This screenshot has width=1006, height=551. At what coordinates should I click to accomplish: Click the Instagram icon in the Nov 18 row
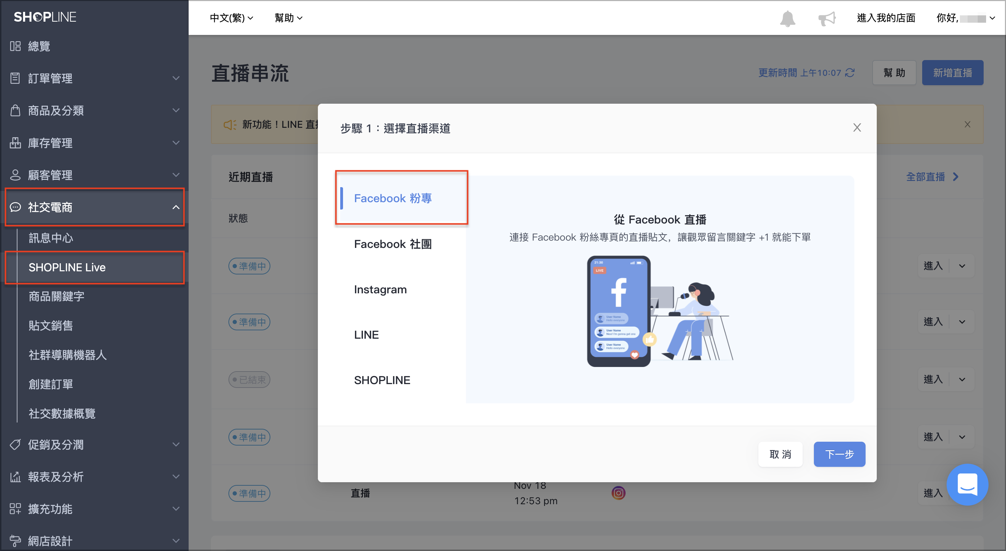[618, 493]
